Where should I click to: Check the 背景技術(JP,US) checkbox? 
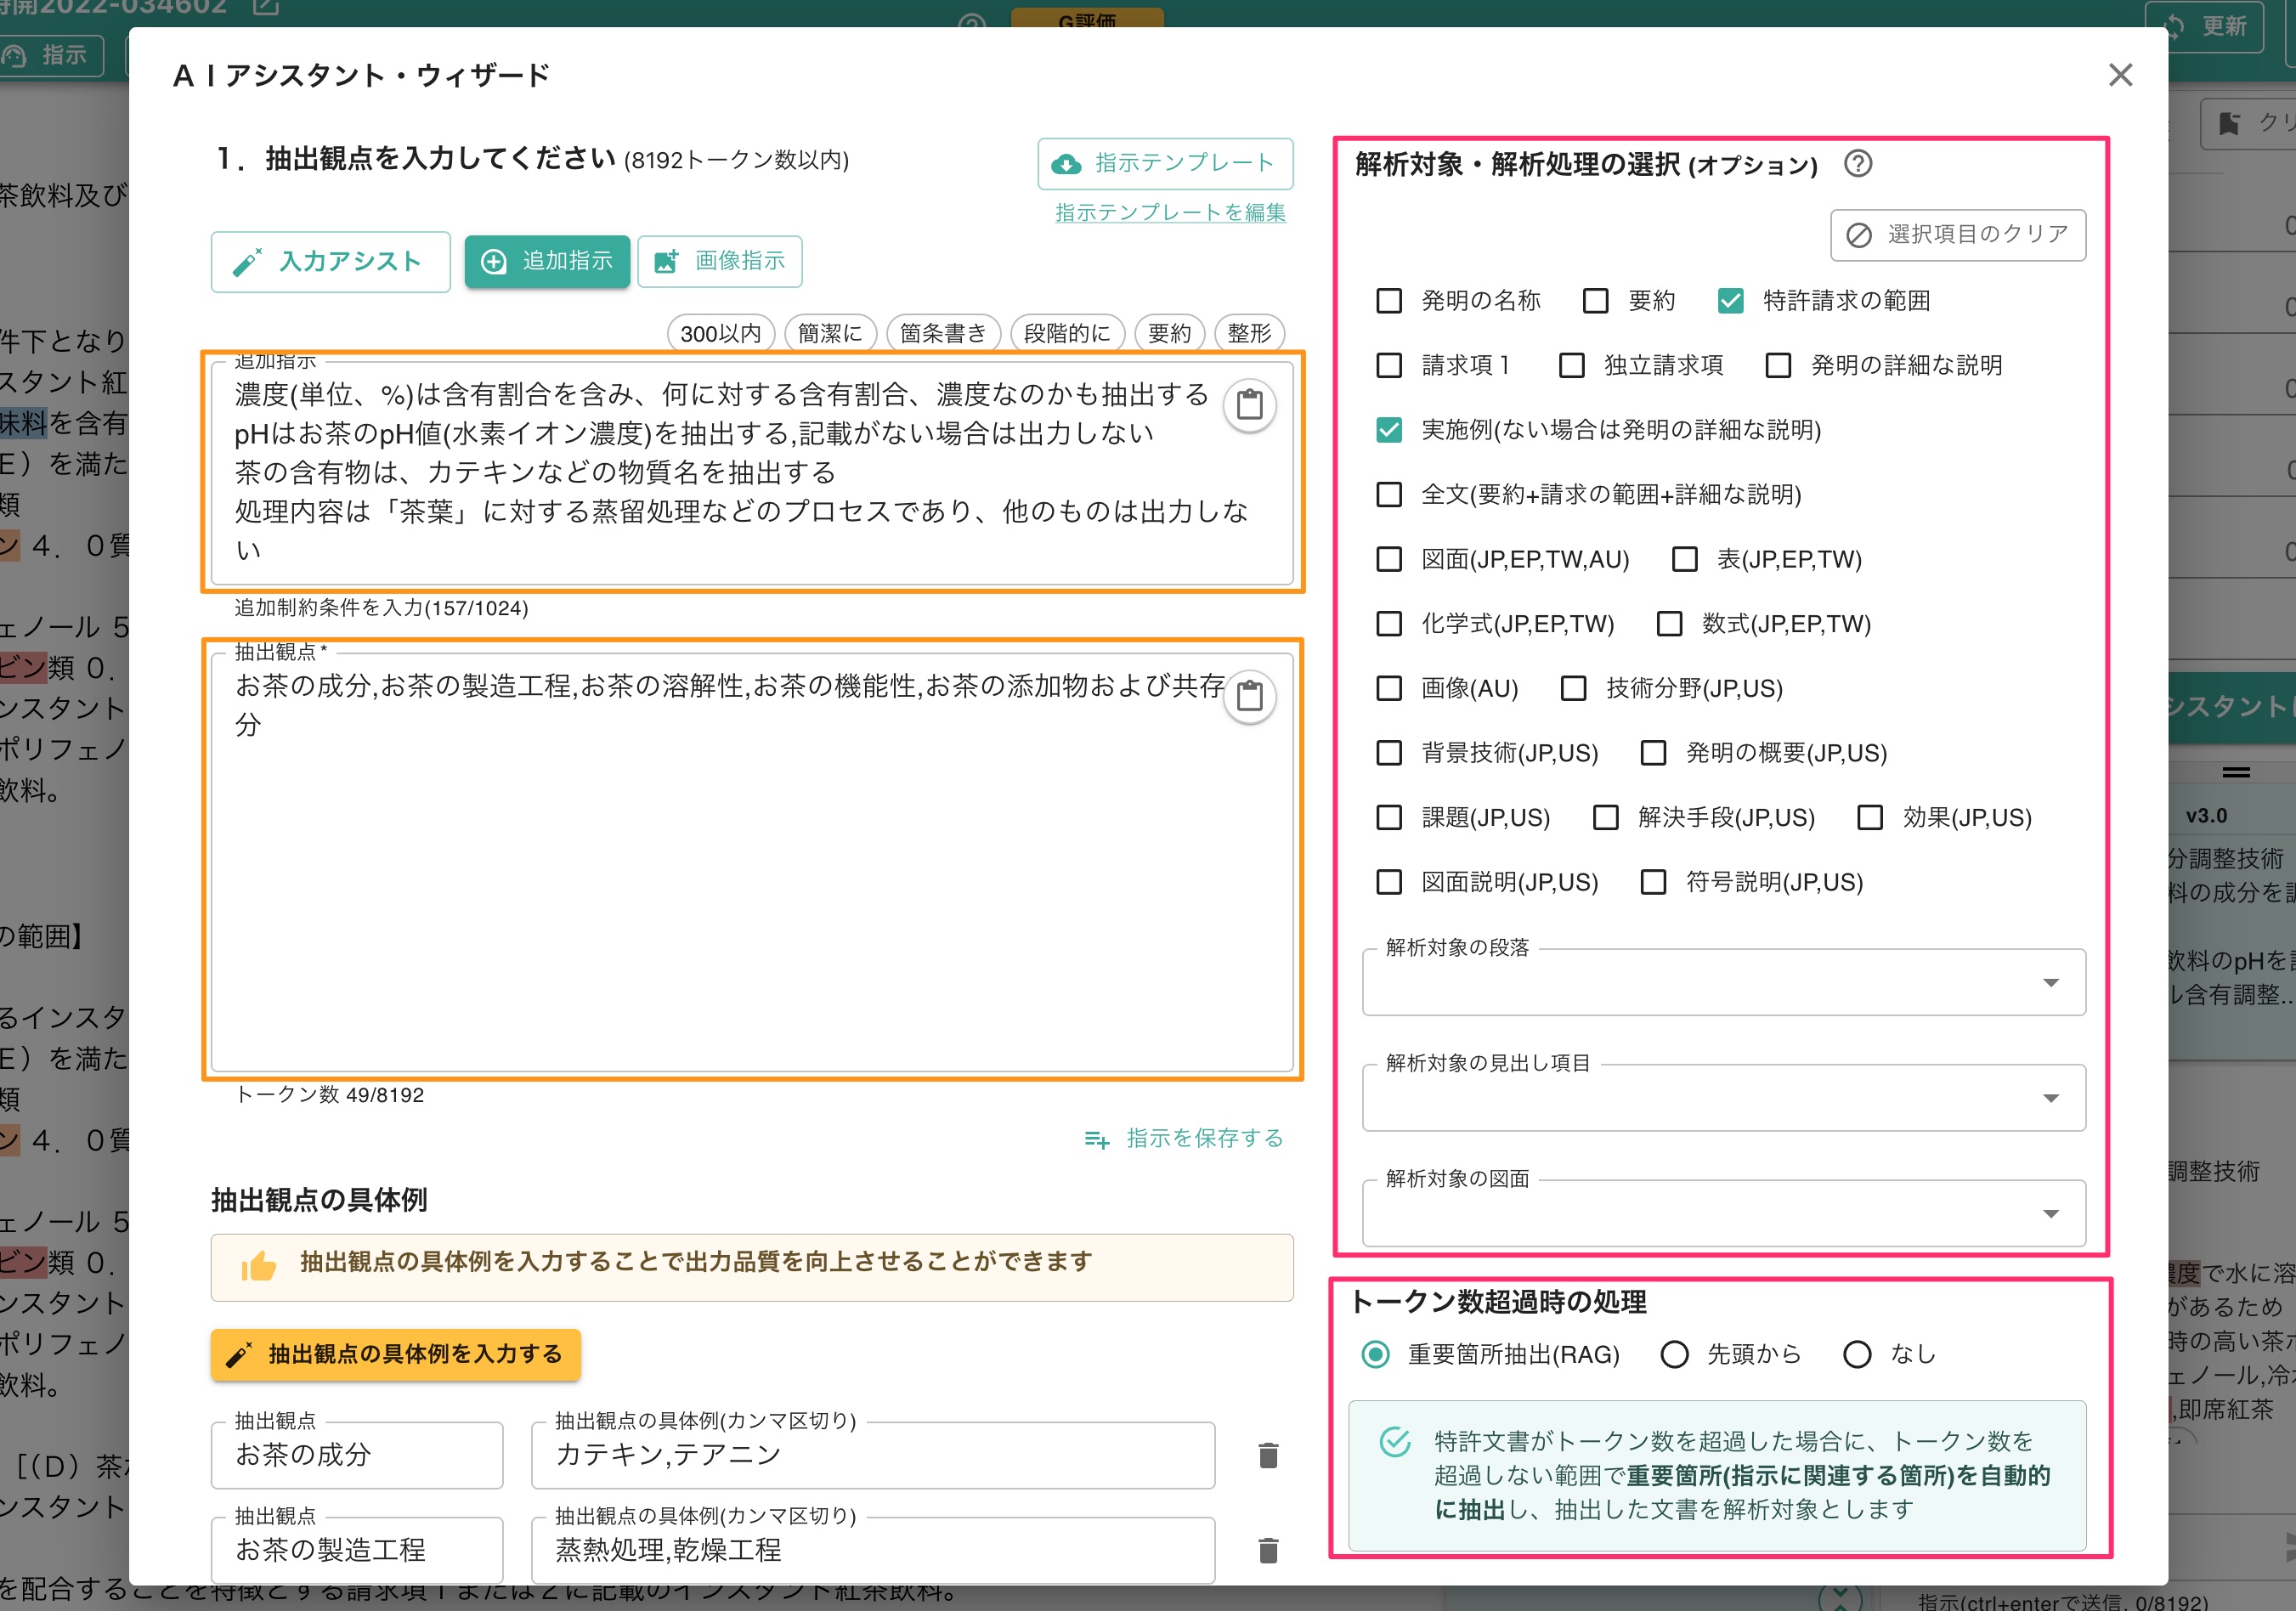(x=1389, y=753)
